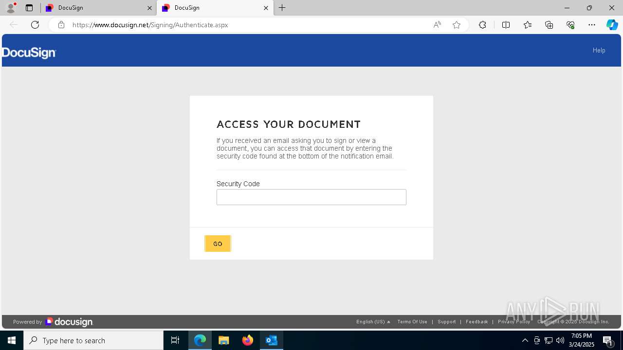This screenshot has width=623, height=350.
Task: Open File Explorer from taskbar
Action: 224,340
